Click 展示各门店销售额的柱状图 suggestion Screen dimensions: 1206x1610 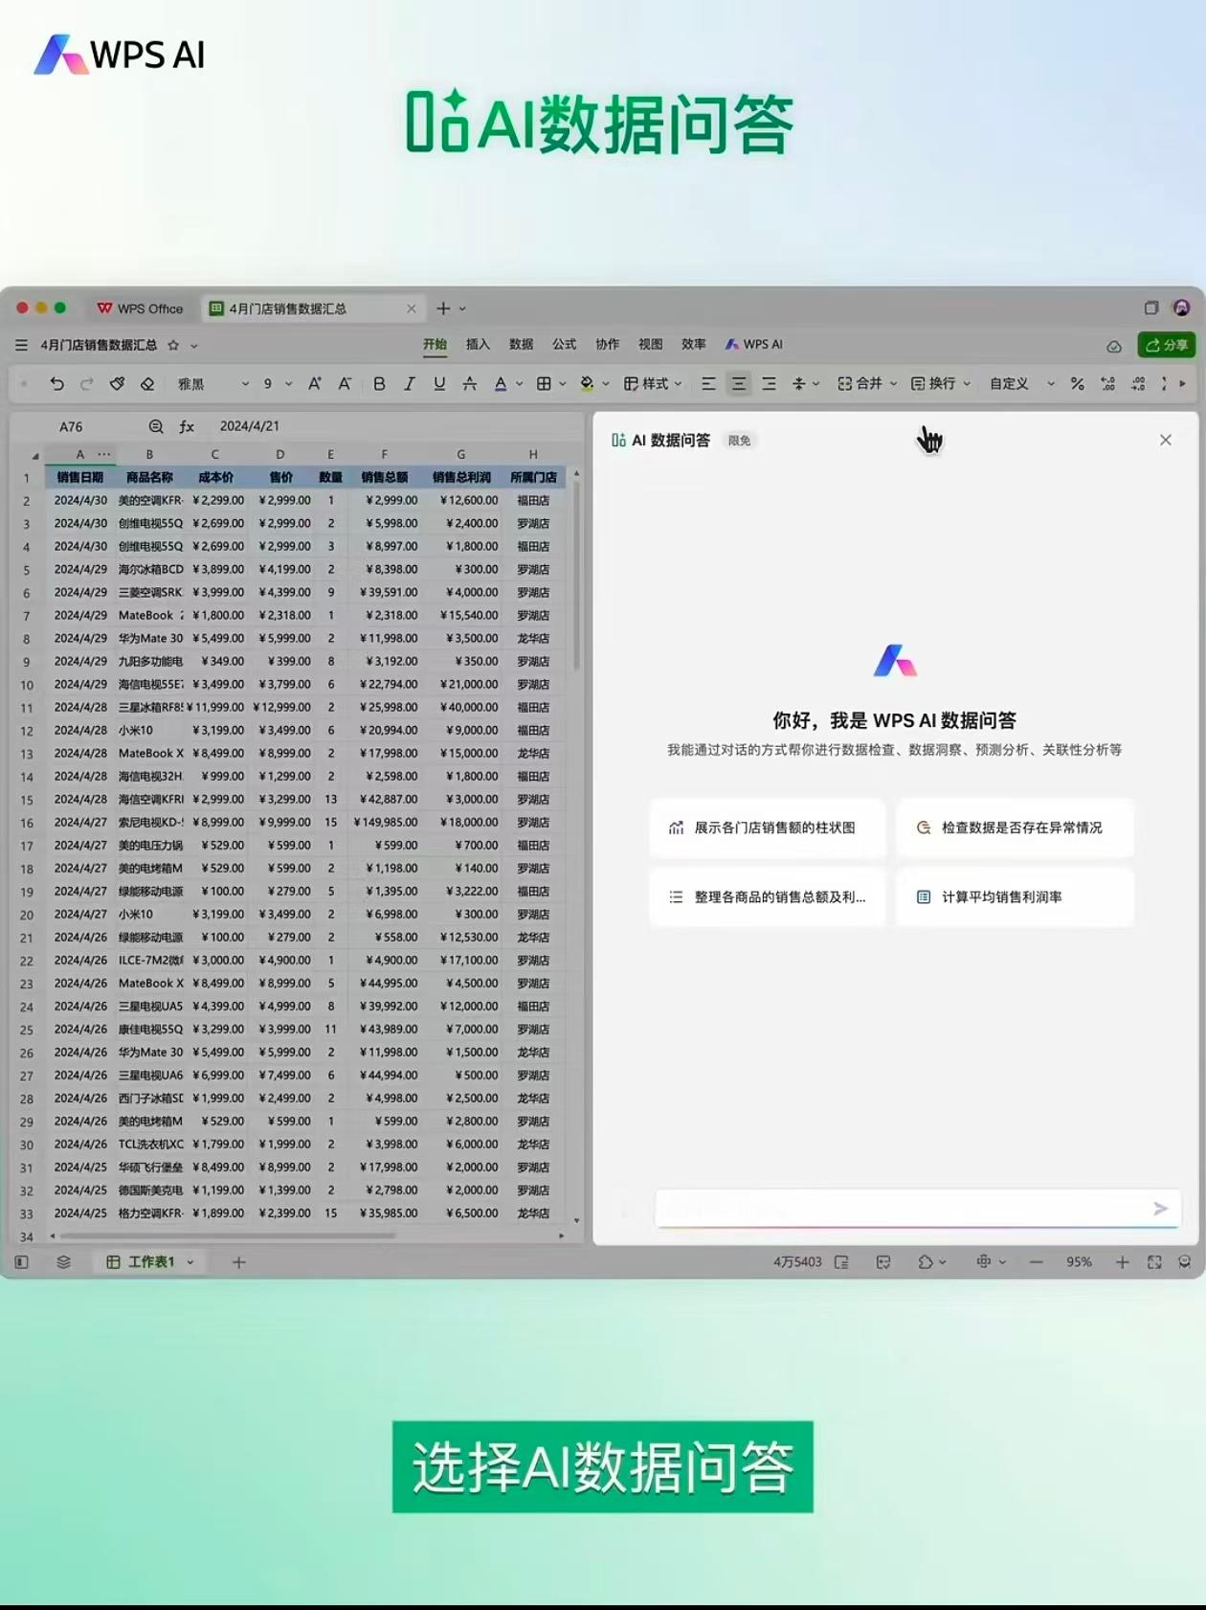pyautogui.click(x=767, y=828)
